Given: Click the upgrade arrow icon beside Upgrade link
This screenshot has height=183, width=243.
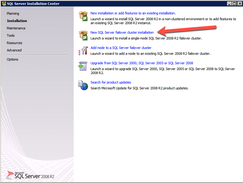Looking at the screenshot, I should (83, 66).
